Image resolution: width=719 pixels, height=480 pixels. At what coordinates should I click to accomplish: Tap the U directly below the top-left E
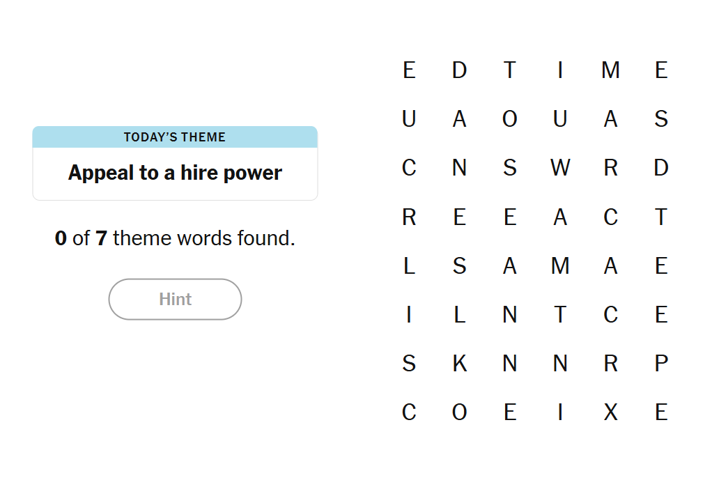[x=409, y=119]
